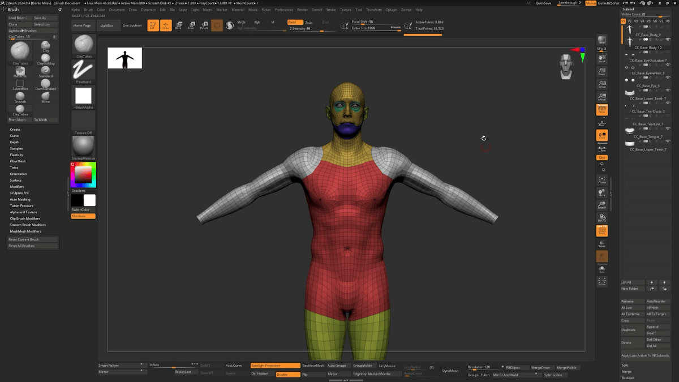Viewport: 679px width, 382px height.
Task: Click the Zoom3D navigation icon
Action: [601, 205]
